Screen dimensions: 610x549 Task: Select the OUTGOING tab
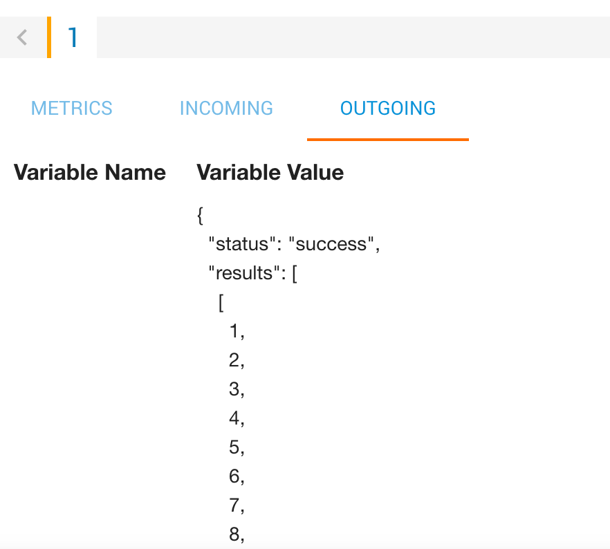pos(388,109)
